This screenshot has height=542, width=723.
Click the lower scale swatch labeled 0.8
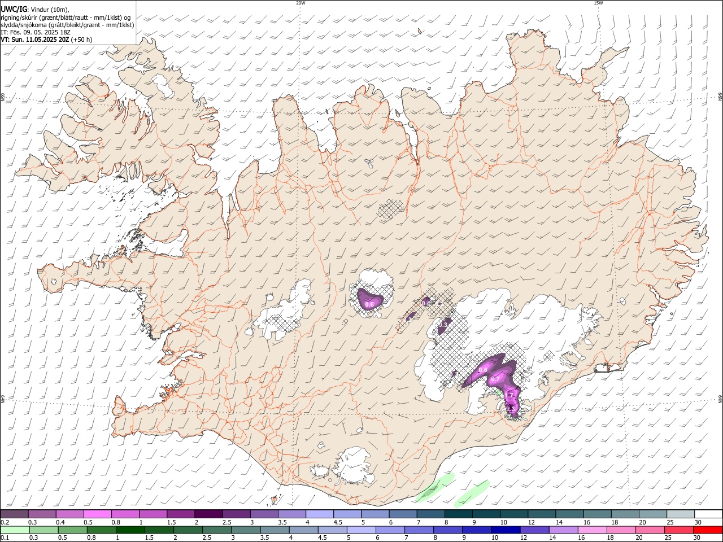(x=101, y=530)
